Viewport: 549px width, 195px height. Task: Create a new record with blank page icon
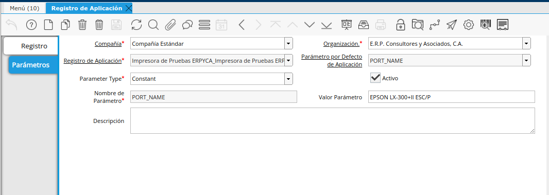[48, 25]
